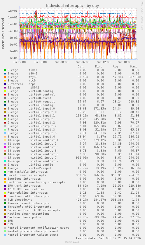The width and height of the screenshot is (145, 245).
Task: Click the red swatch for virtio0-control
Action: click(5, 95)
